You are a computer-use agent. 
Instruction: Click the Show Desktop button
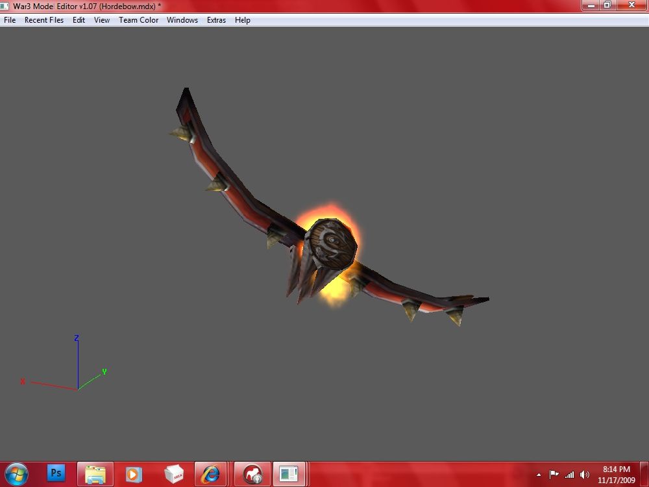coord(644,475)
